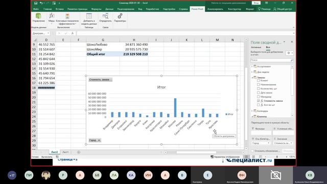
Task: Open gear tools menu in fields pane
Action: (290, 53)
